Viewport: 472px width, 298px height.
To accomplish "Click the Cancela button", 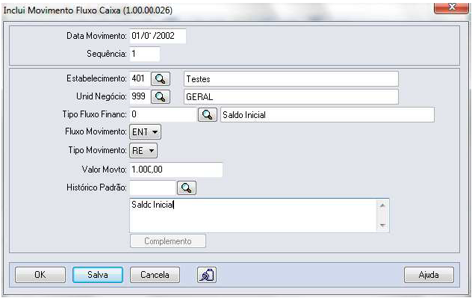I will coord(155,275).
